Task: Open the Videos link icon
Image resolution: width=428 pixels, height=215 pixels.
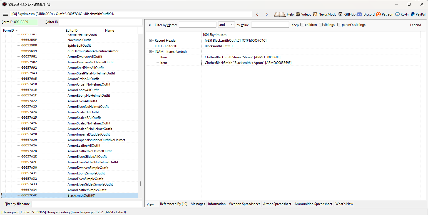Action: (x=298, y=14)
